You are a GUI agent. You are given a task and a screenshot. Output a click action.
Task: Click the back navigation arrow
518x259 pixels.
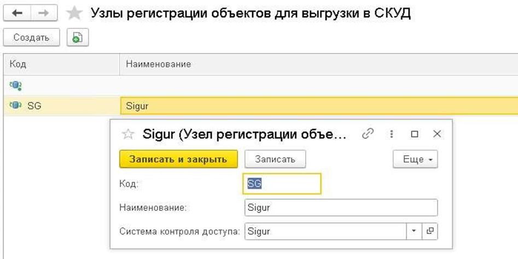pos(17,13)
